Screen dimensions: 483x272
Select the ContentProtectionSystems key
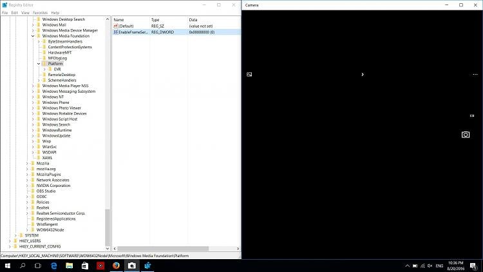(70, 47)
